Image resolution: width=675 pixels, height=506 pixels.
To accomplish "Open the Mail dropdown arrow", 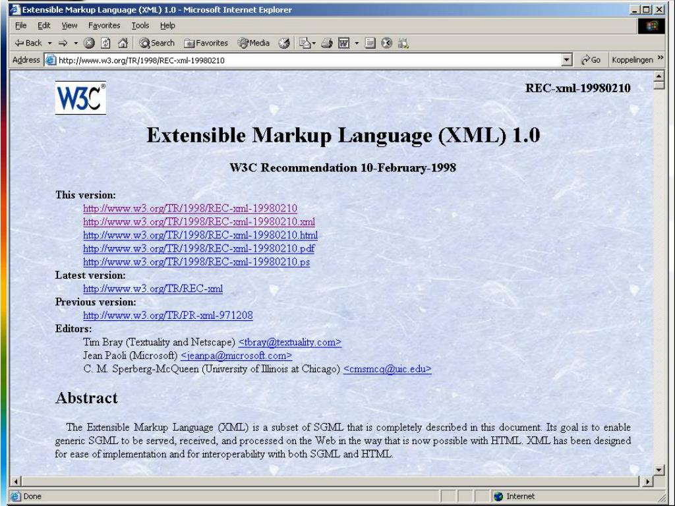I will 314,43.
